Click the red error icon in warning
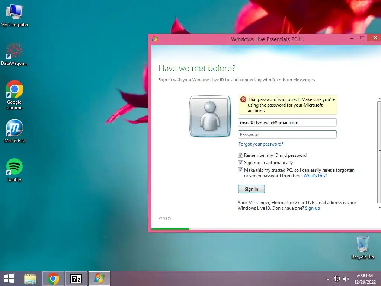The width and height of the screenshot is (381, 286). 243,99
